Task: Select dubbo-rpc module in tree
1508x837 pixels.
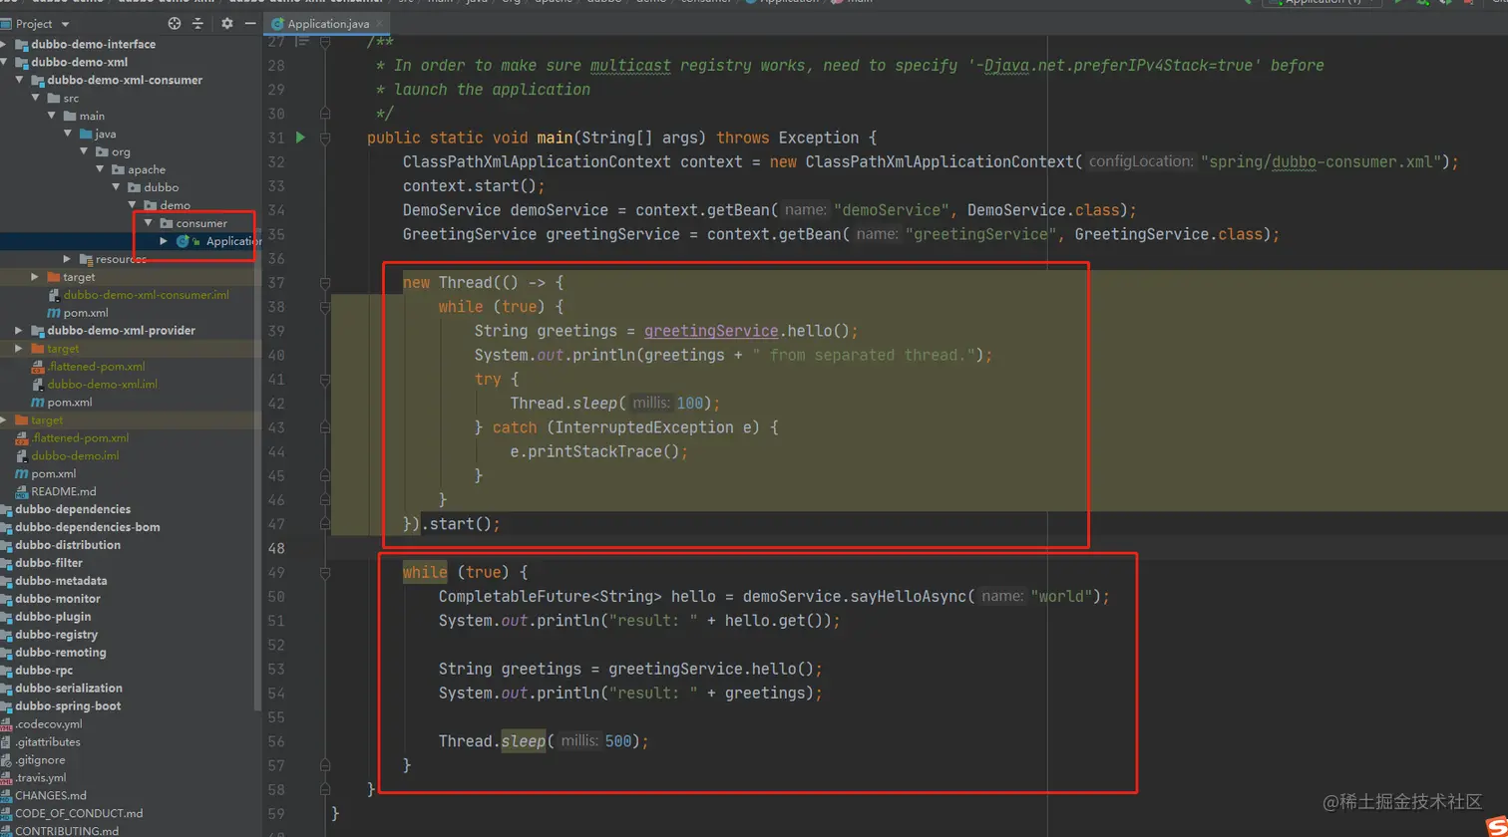Action: point(44,671)
